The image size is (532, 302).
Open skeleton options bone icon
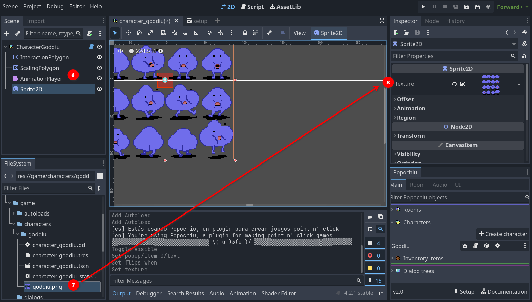269,33
